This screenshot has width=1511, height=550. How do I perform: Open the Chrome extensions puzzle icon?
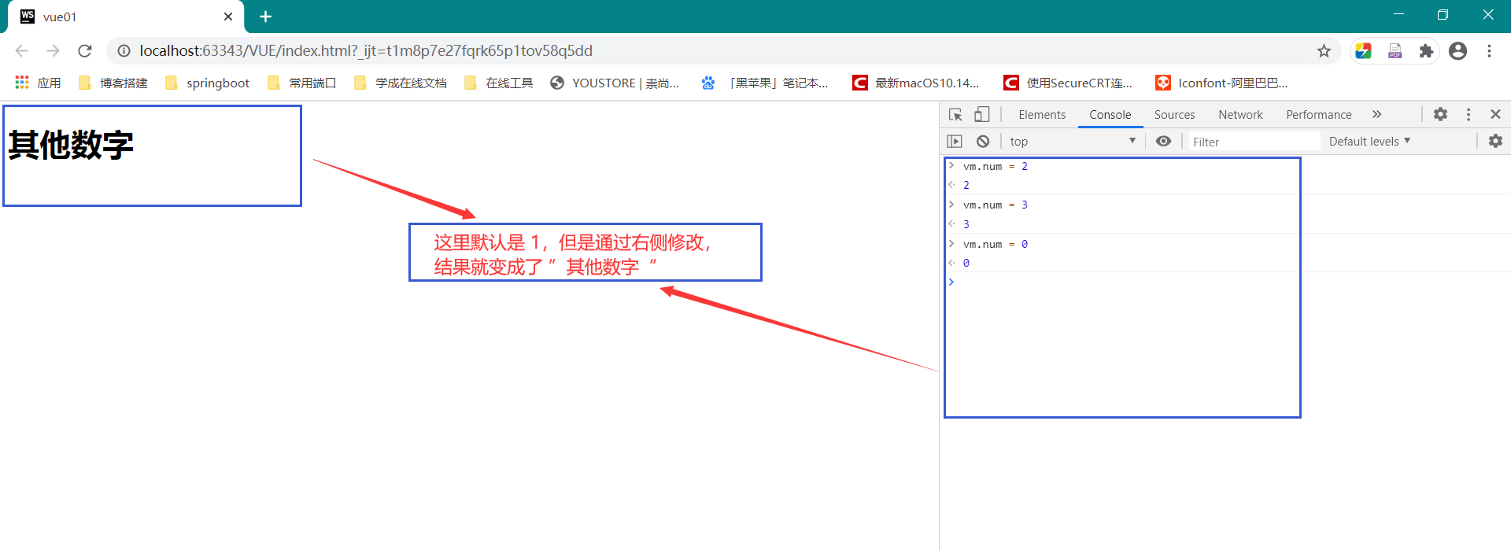pyautogui.click(x=1426, y=51)
